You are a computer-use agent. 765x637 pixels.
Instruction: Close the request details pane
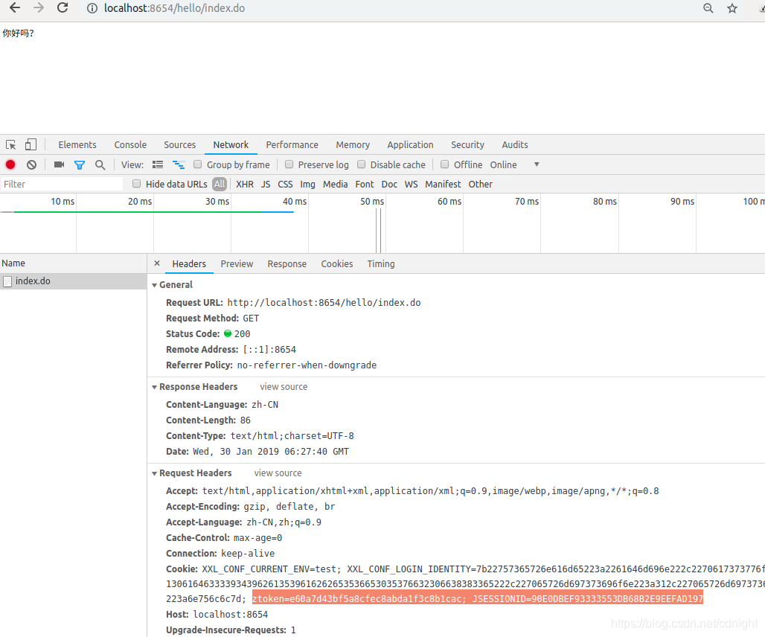click(157, 263)
